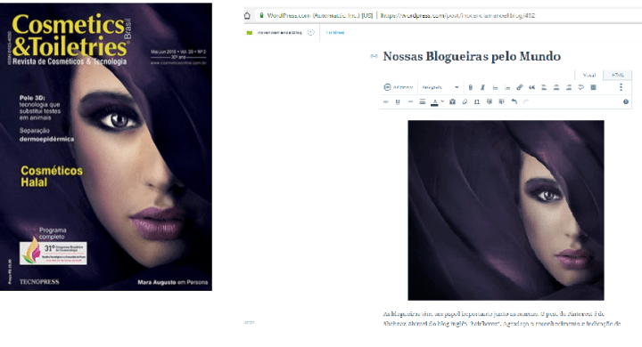Viewport: 642px width, 347px height.
Task: Decrease the indent
Action: [x=490, y=101]
